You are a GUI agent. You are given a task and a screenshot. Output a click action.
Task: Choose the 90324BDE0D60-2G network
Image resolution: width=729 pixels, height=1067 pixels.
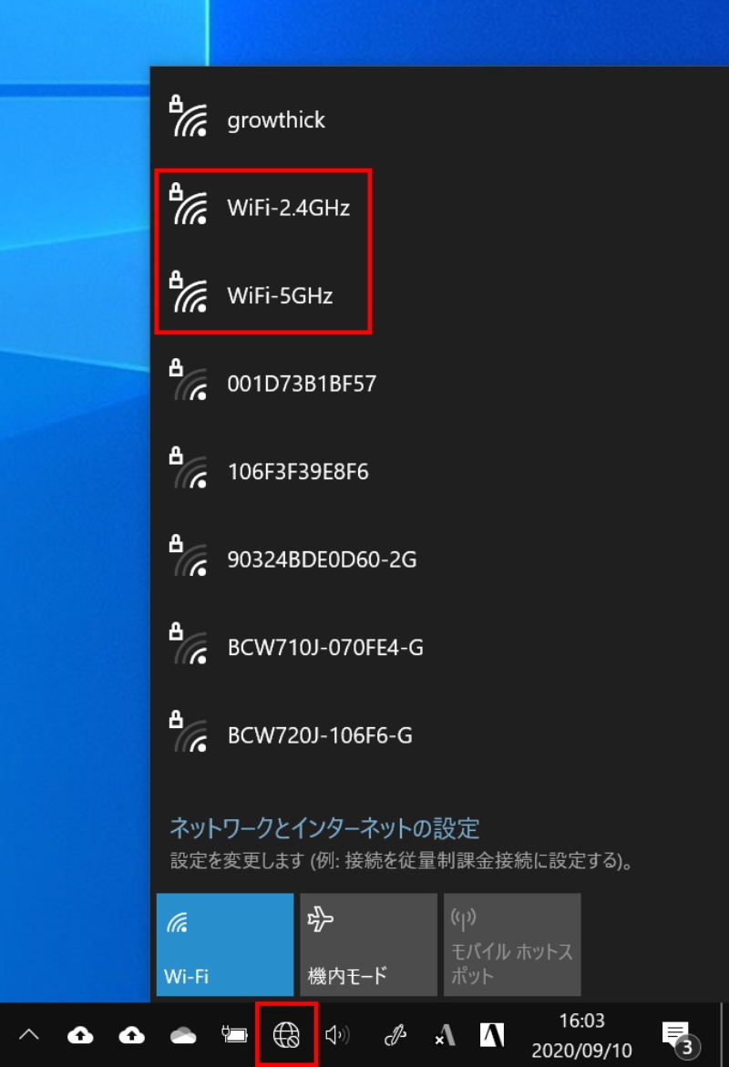(439, 559)
